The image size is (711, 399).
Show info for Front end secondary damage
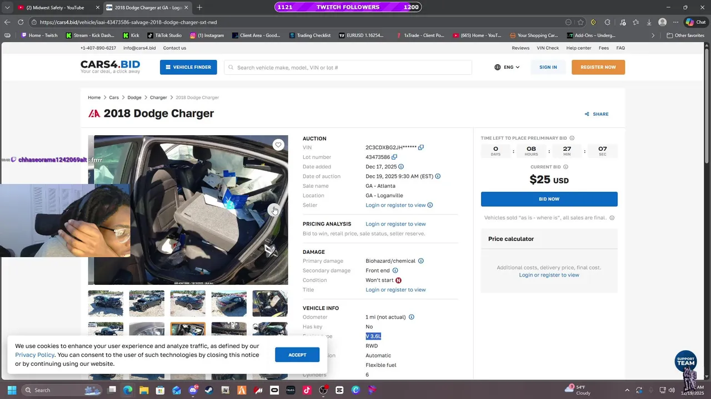pos(395,270)
